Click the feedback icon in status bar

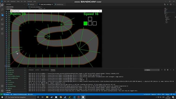tap(171, 94)
